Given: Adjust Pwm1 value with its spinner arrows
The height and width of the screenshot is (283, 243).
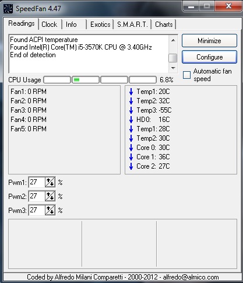Looking at the screenshot, I should (x=50, y=182).
